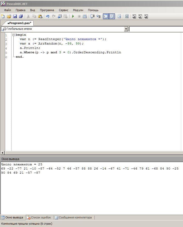Screen dimensions: 183x227
Task: Save all open files
Action: (21, 16)
